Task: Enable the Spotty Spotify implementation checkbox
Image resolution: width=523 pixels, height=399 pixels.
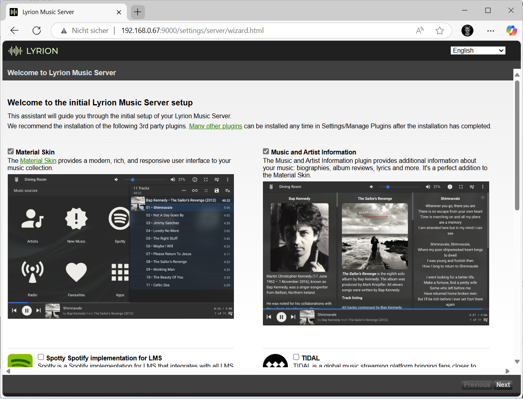Action: (41, 357)
